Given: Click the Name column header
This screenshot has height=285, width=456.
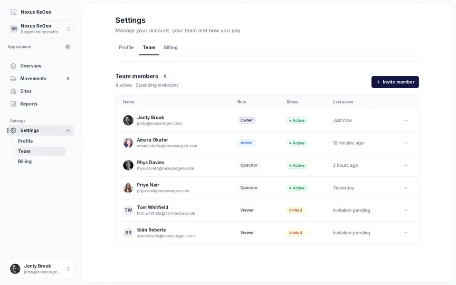Looking at the screenshot, I should pyautogui.click(x=129, y=102).
